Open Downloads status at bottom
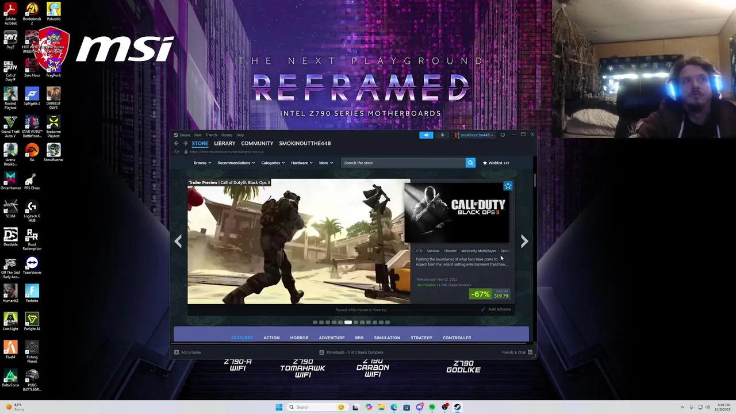The height and width of the screenshot is (414, 736). (x=351, y=352)
